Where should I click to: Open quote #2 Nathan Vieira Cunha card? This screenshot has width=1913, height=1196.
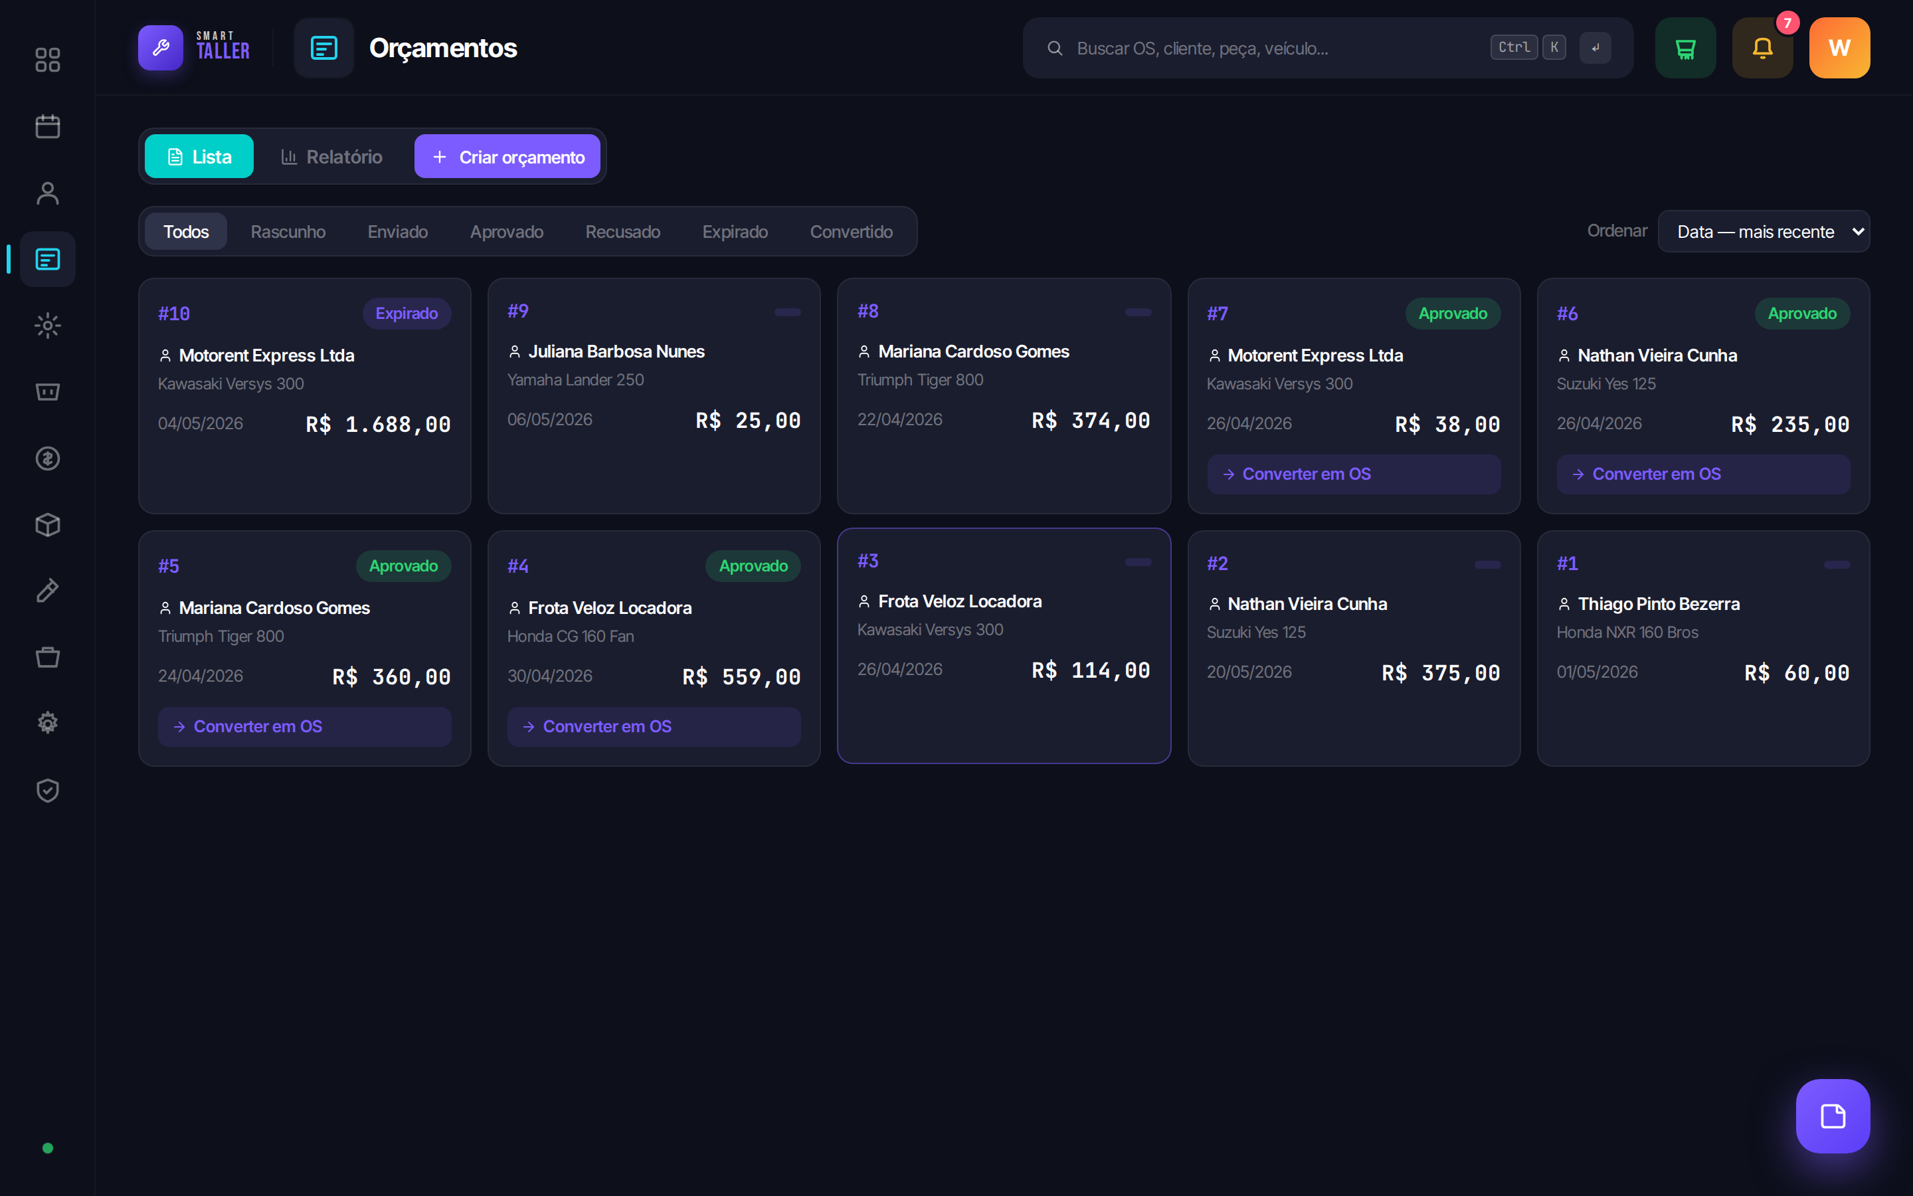pyautogui.click(x=1353, y=648)
